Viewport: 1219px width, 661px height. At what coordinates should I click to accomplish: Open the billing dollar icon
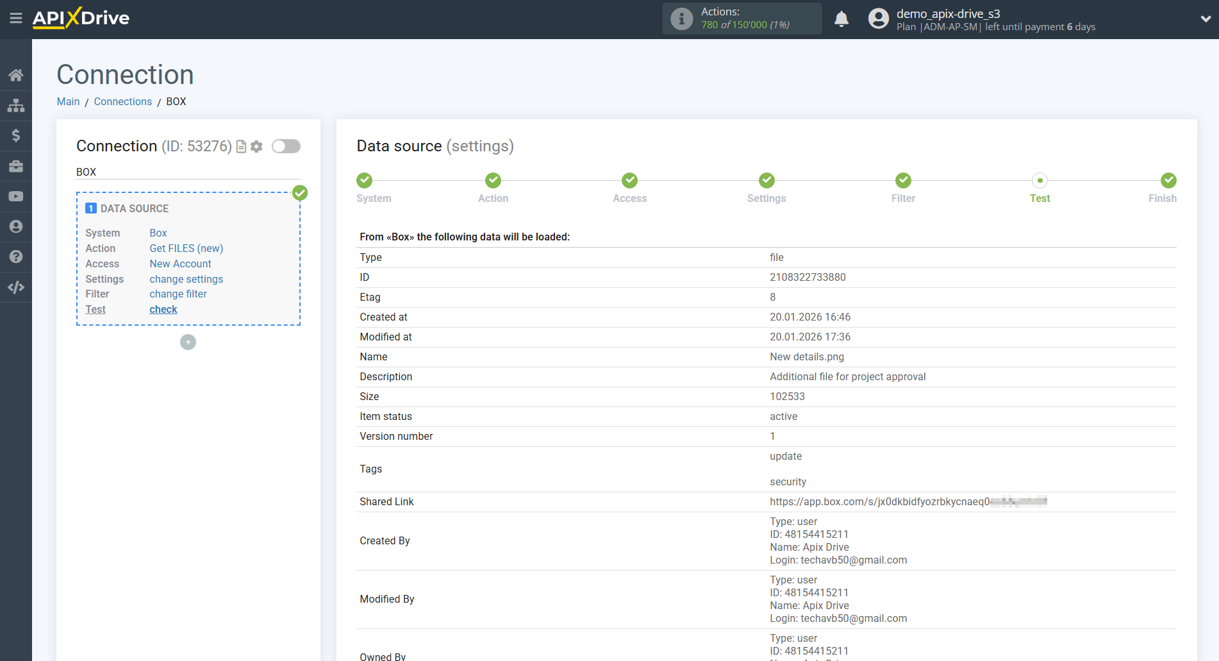click(x=16, y=135)
